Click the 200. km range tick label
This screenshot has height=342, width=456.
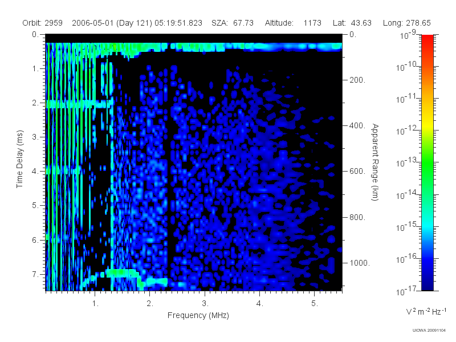357,80
